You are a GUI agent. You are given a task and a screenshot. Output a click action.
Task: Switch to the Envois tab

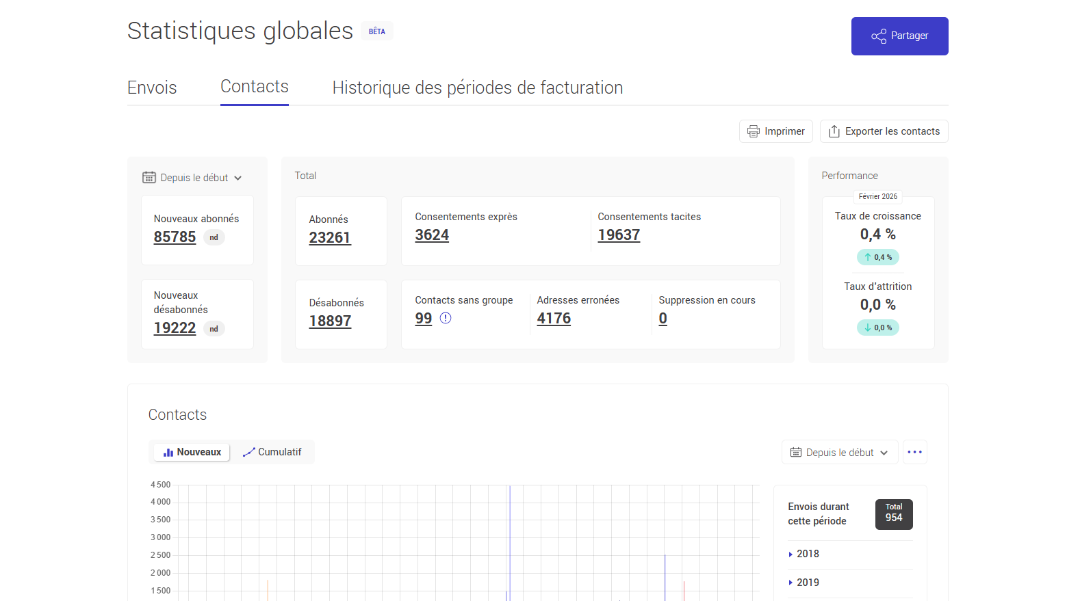pyautogui.click(x=152, y=88)
